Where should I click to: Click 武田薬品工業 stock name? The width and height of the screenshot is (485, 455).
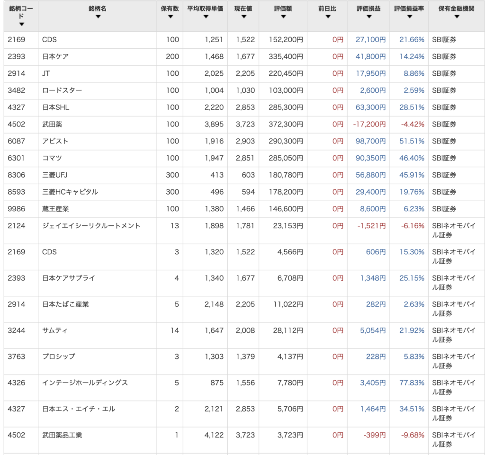pos(62,435)
